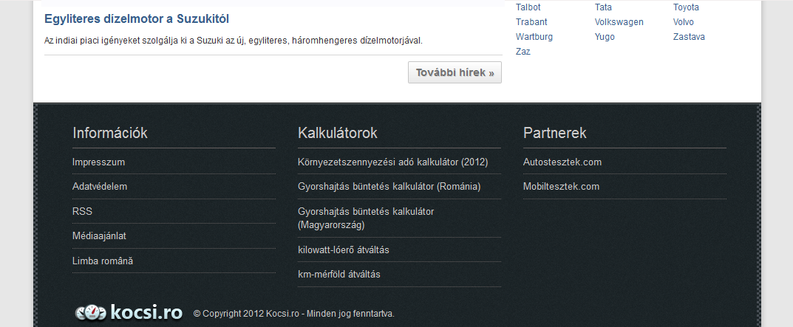Open the RSS feed link
The image size is (793, 327).
(x=83, y=211)
